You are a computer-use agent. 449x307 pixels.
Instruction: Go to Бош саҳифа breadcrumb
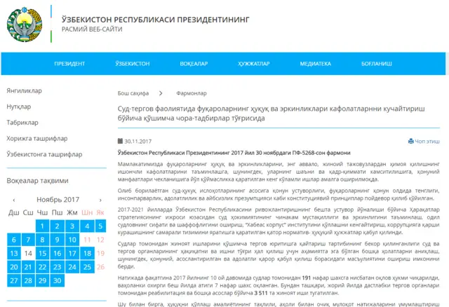[x=133, y=93]
